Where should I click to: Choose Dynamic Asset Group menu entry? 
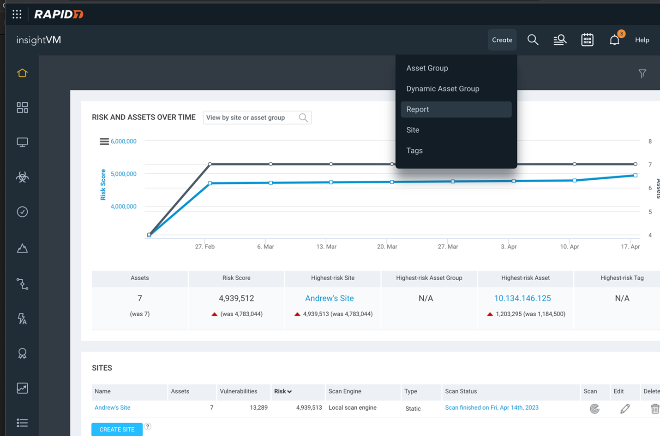coord(442,88)
